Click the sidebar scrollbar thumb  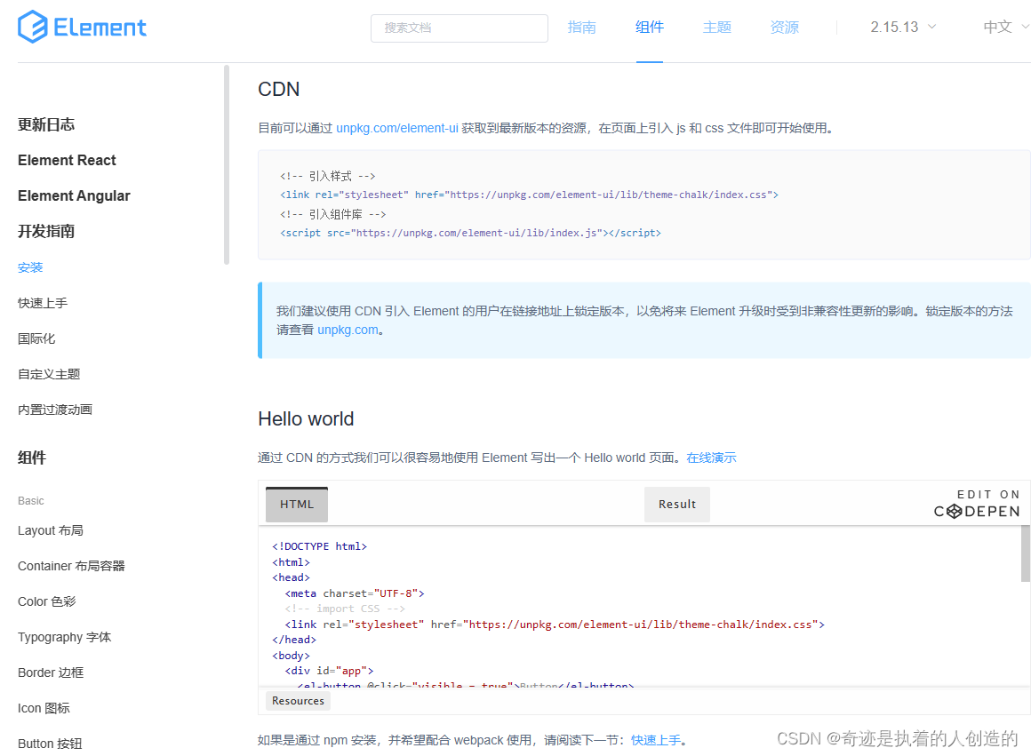(226, 164)
